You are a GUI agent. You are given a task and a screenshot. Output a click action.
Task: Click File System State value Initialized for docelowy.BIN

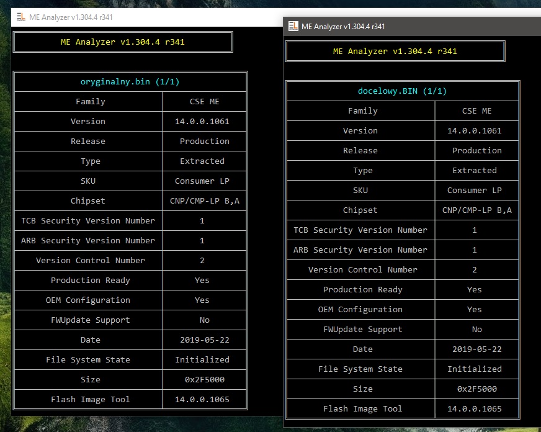click(475, 369)
